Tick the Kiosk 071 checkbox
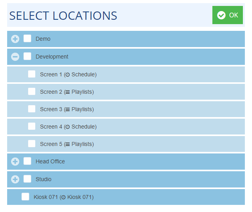This screenshot has width=252, height=212. click(25, 197)
